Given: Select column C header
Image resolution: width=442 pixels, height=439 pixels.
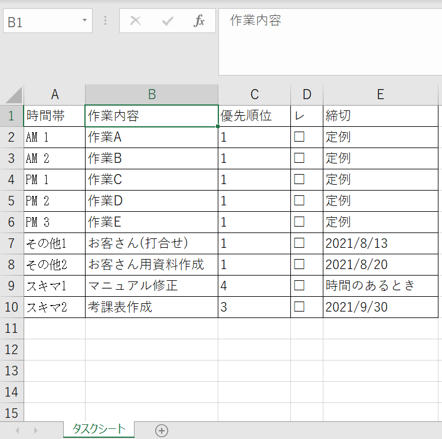Looking at the screenshot, I should point(254,94).
